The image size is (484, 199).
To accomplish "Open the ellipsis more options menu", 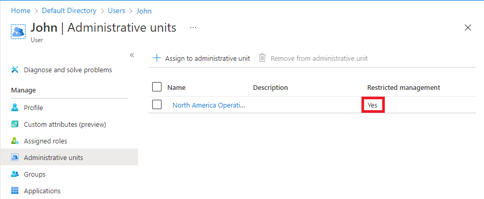I will 193,28.
